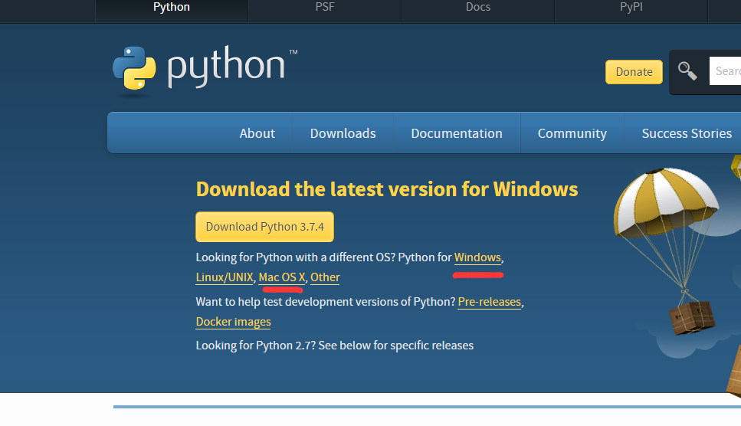Open the Docs tab

[477, 8]
